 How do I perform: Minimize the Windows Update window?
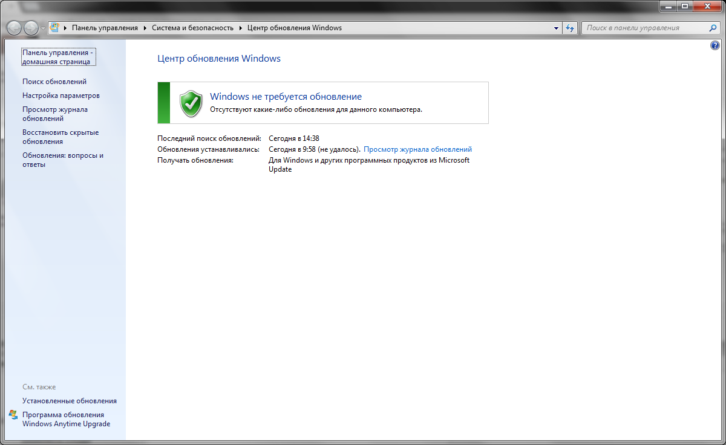[669, 6]
